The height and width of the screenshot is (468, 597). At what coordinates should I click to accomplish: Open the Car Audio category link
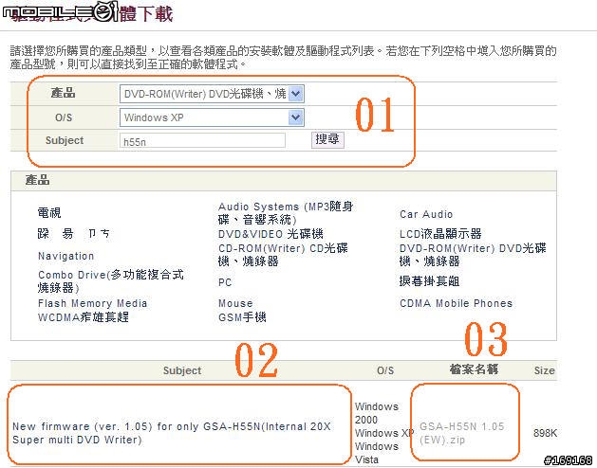426,214
